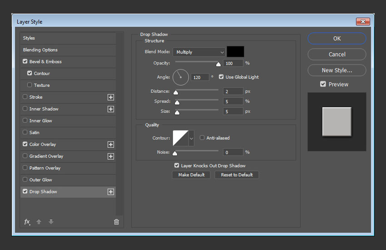
Task: Move effect up with the up arrow
Action: (39, 222)
